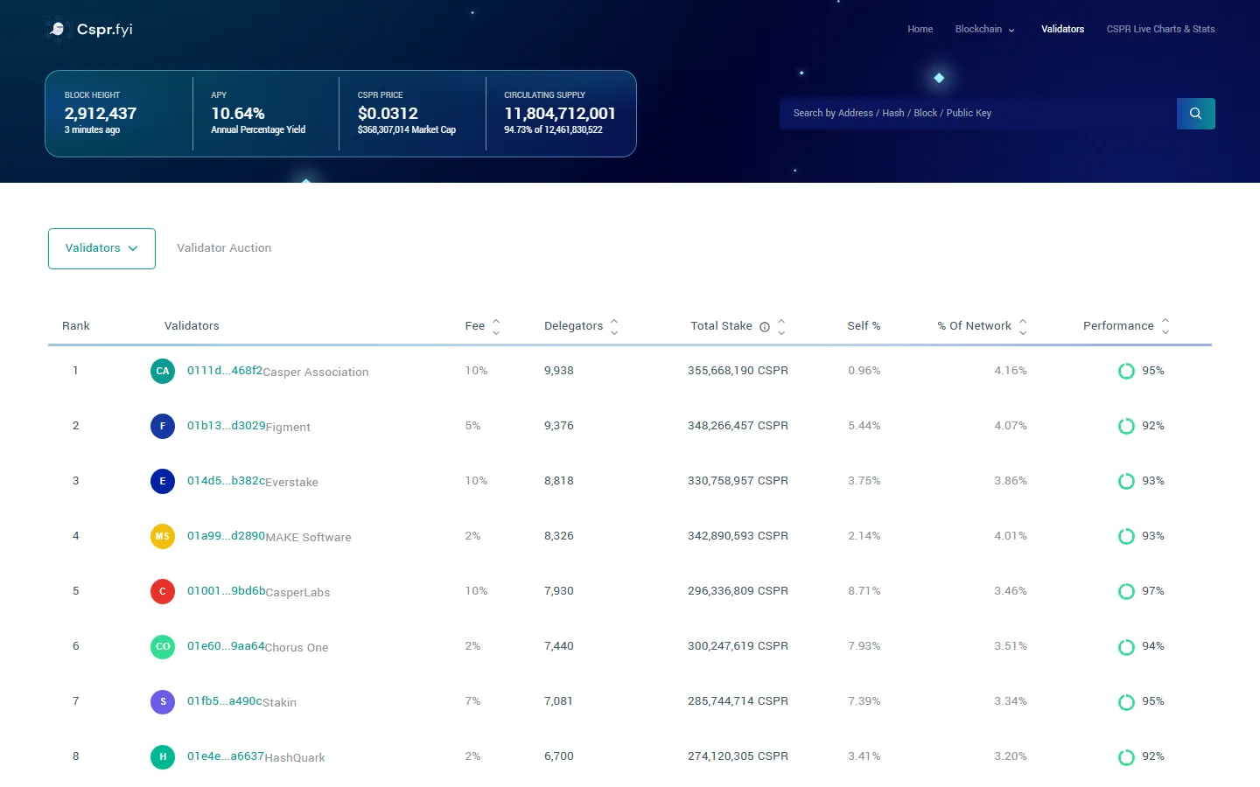Image resolution: width=1260 pixels, height=787 pixels.
Task: Open validator 01b13...d3029 link
Action: (227, 426)
